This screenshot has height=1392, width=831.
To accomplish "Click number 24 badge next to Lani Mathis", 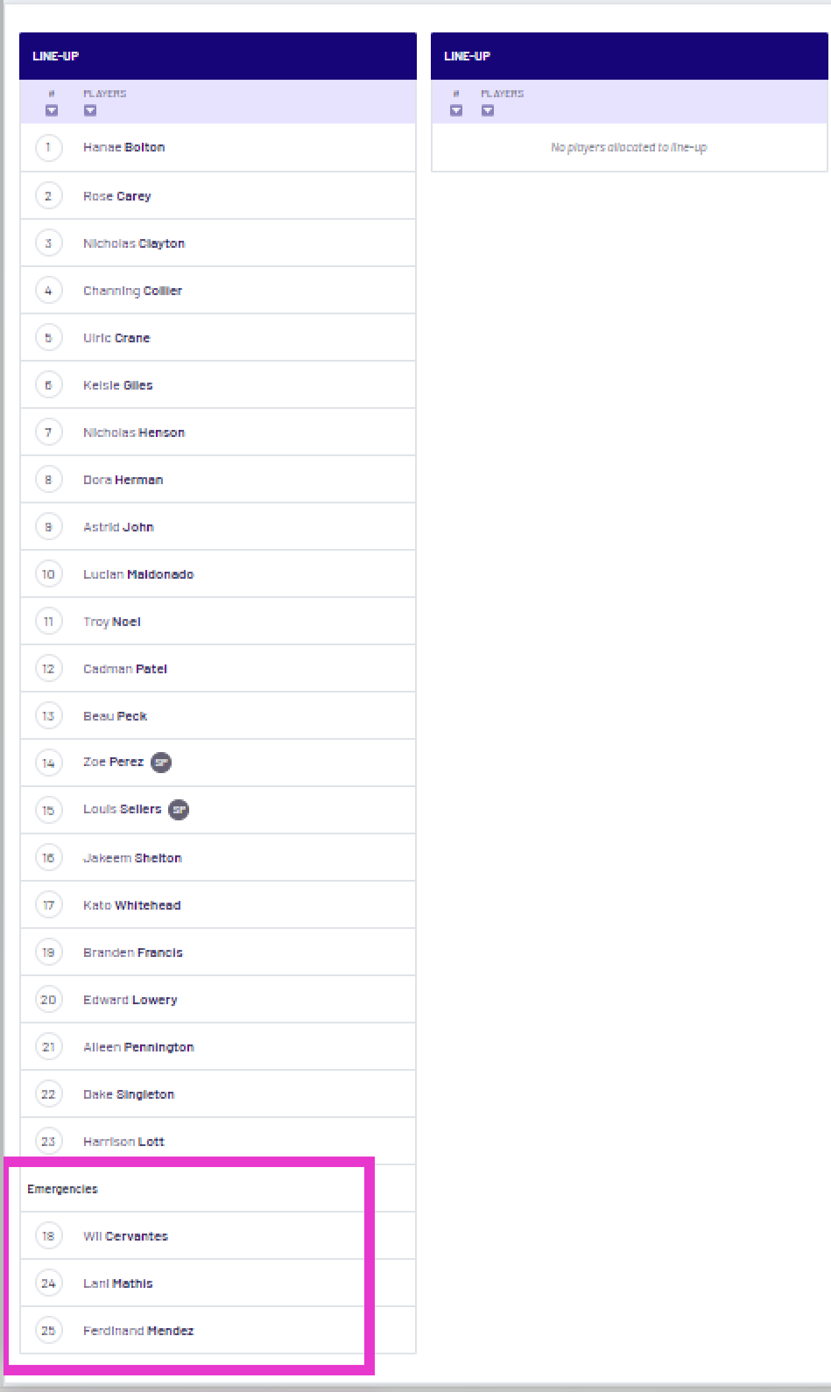I will [x=48, y=1283].
